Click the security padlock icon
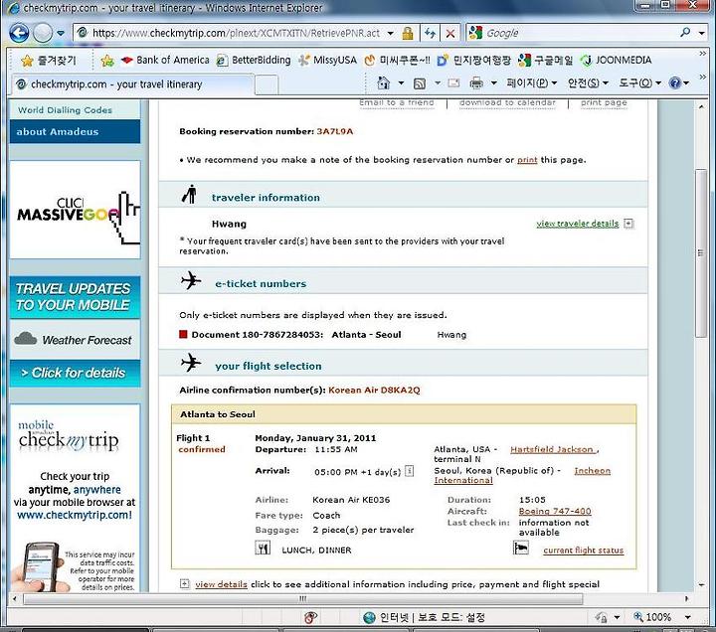Image resolution: width=716 pixels, height=632 pixels. (408, 34)
